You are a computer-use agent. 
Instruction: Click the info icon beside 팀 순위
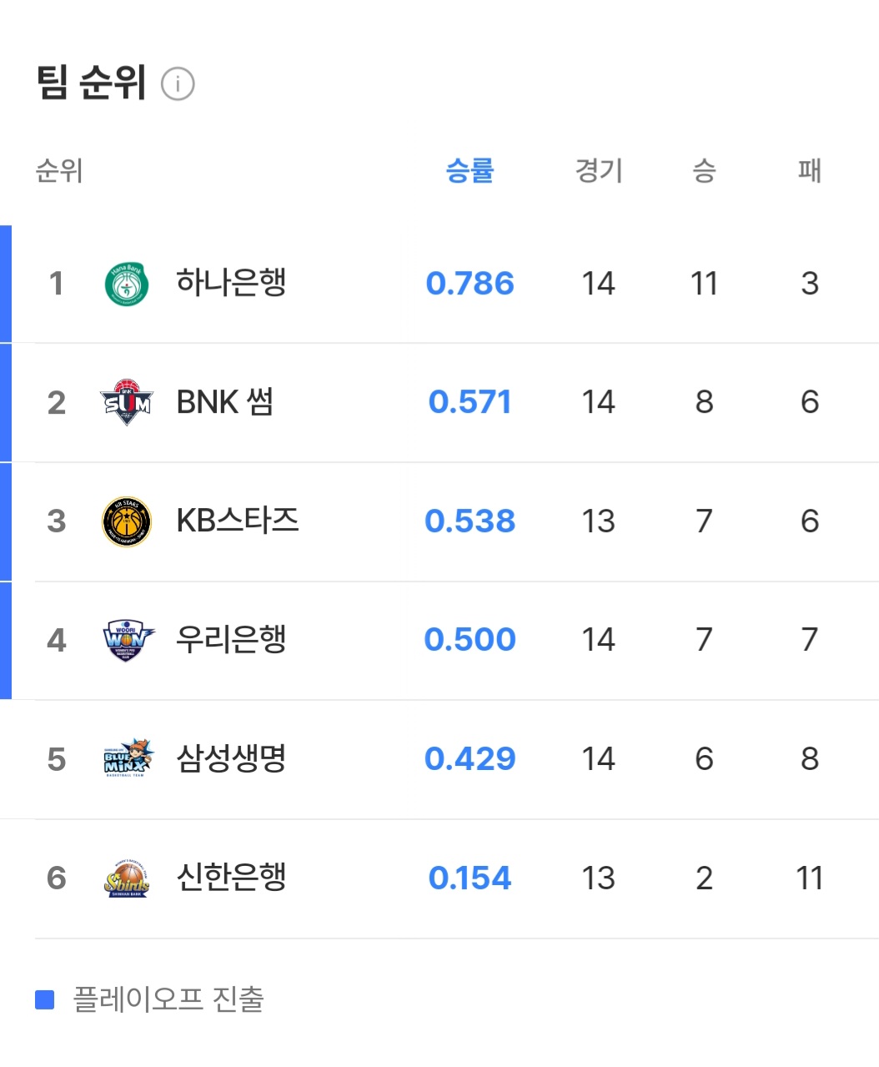(178, 84)
